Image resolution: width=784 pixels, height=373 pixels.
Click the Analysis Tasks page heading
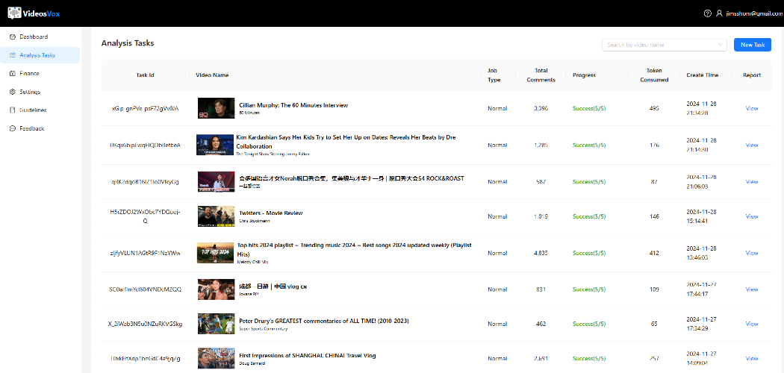tap(128, 43)
